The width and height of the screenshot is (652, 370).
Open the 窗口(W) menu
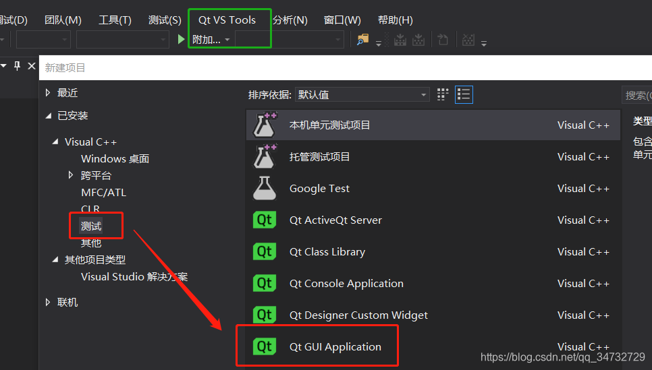tap(342, 20)
